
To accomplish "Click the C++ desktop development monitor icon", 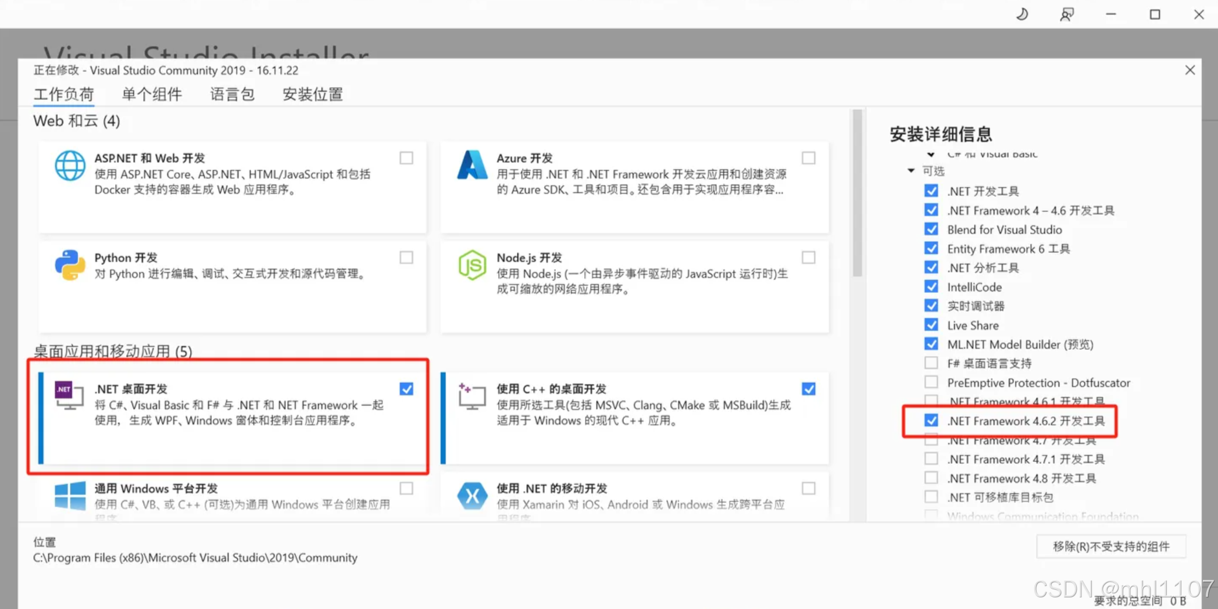I will pos(472,396).
